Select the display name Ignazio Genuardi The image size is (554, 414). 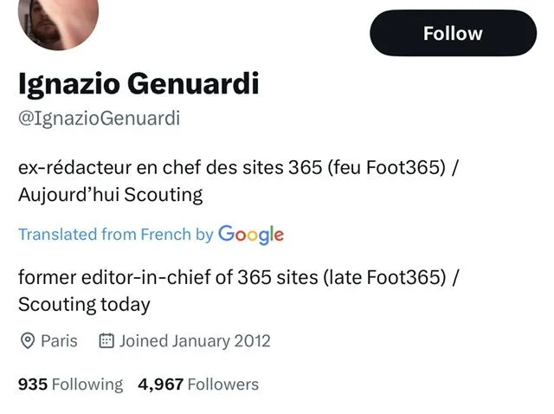point(138,84)
